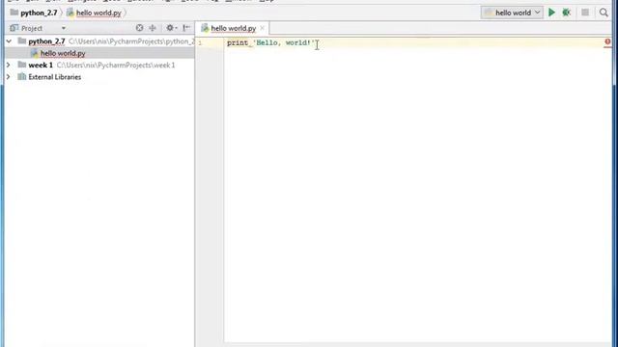
Task: Open Project panel gear settings
Action: (171, 28)
